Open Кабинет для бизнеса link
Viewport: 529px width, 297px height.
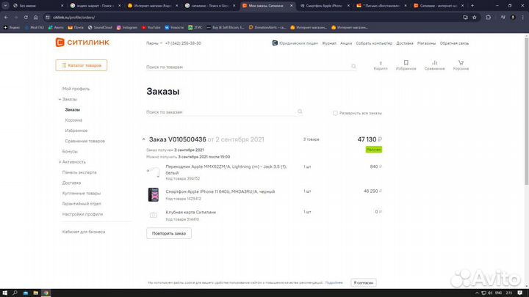(x=84, y=232)
